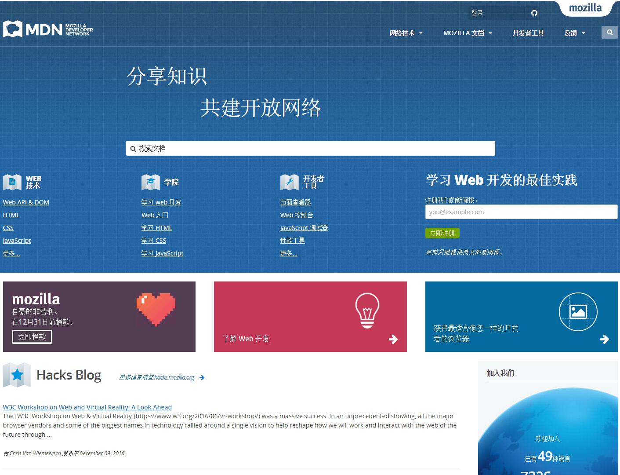Click the mozilla tab logo
Image resolution: width=620 pixels, height=475 pixels.
(x=585, y=8)
